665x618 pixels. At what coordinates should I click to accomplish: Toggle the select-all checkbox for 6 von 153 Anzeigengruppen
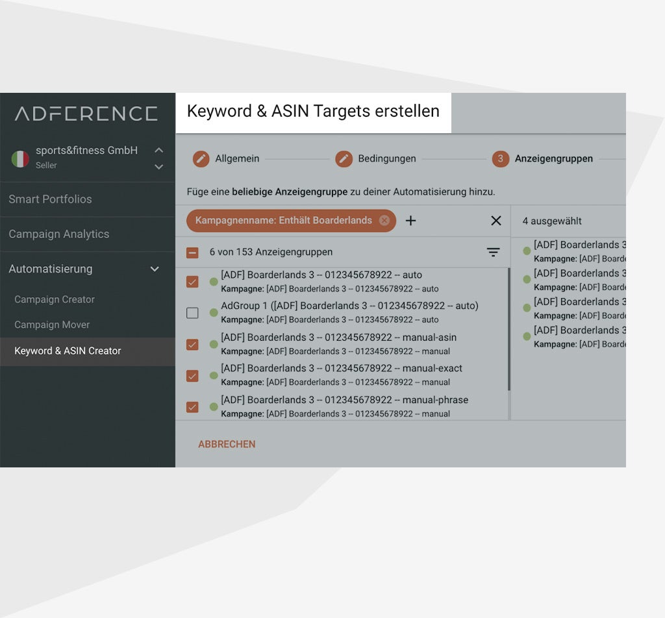[x=192, y=253]
